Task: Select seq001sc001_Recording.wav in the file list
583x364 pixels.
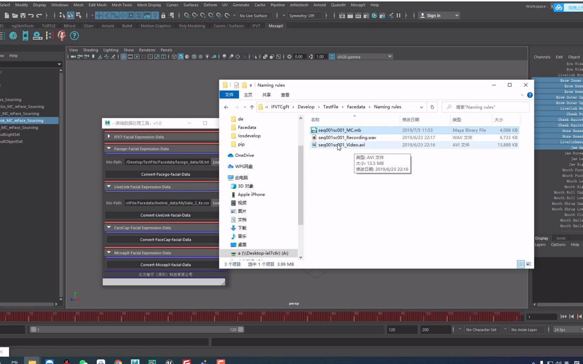Action: pyautogui.click(x=347, y=138)
